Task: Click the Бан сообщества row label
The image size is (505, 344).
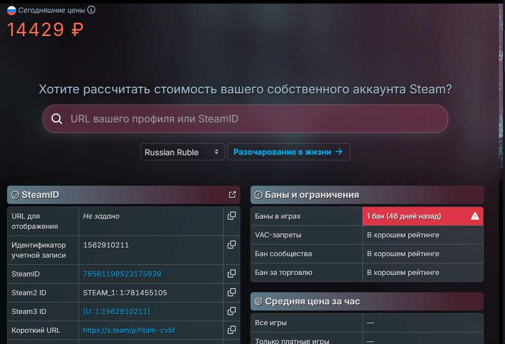Action: [283, 254]
